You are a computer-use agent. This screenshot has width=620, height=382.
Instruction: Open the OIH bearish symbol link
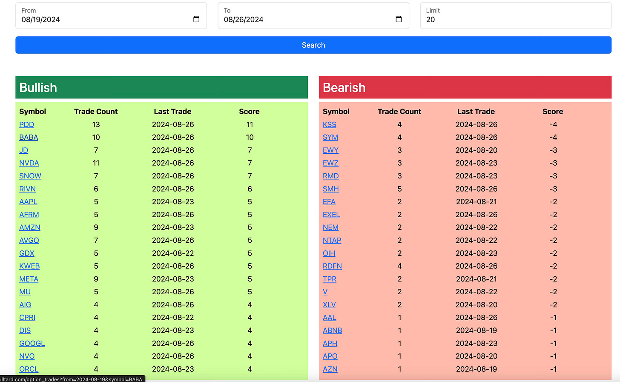pos(329,253)
